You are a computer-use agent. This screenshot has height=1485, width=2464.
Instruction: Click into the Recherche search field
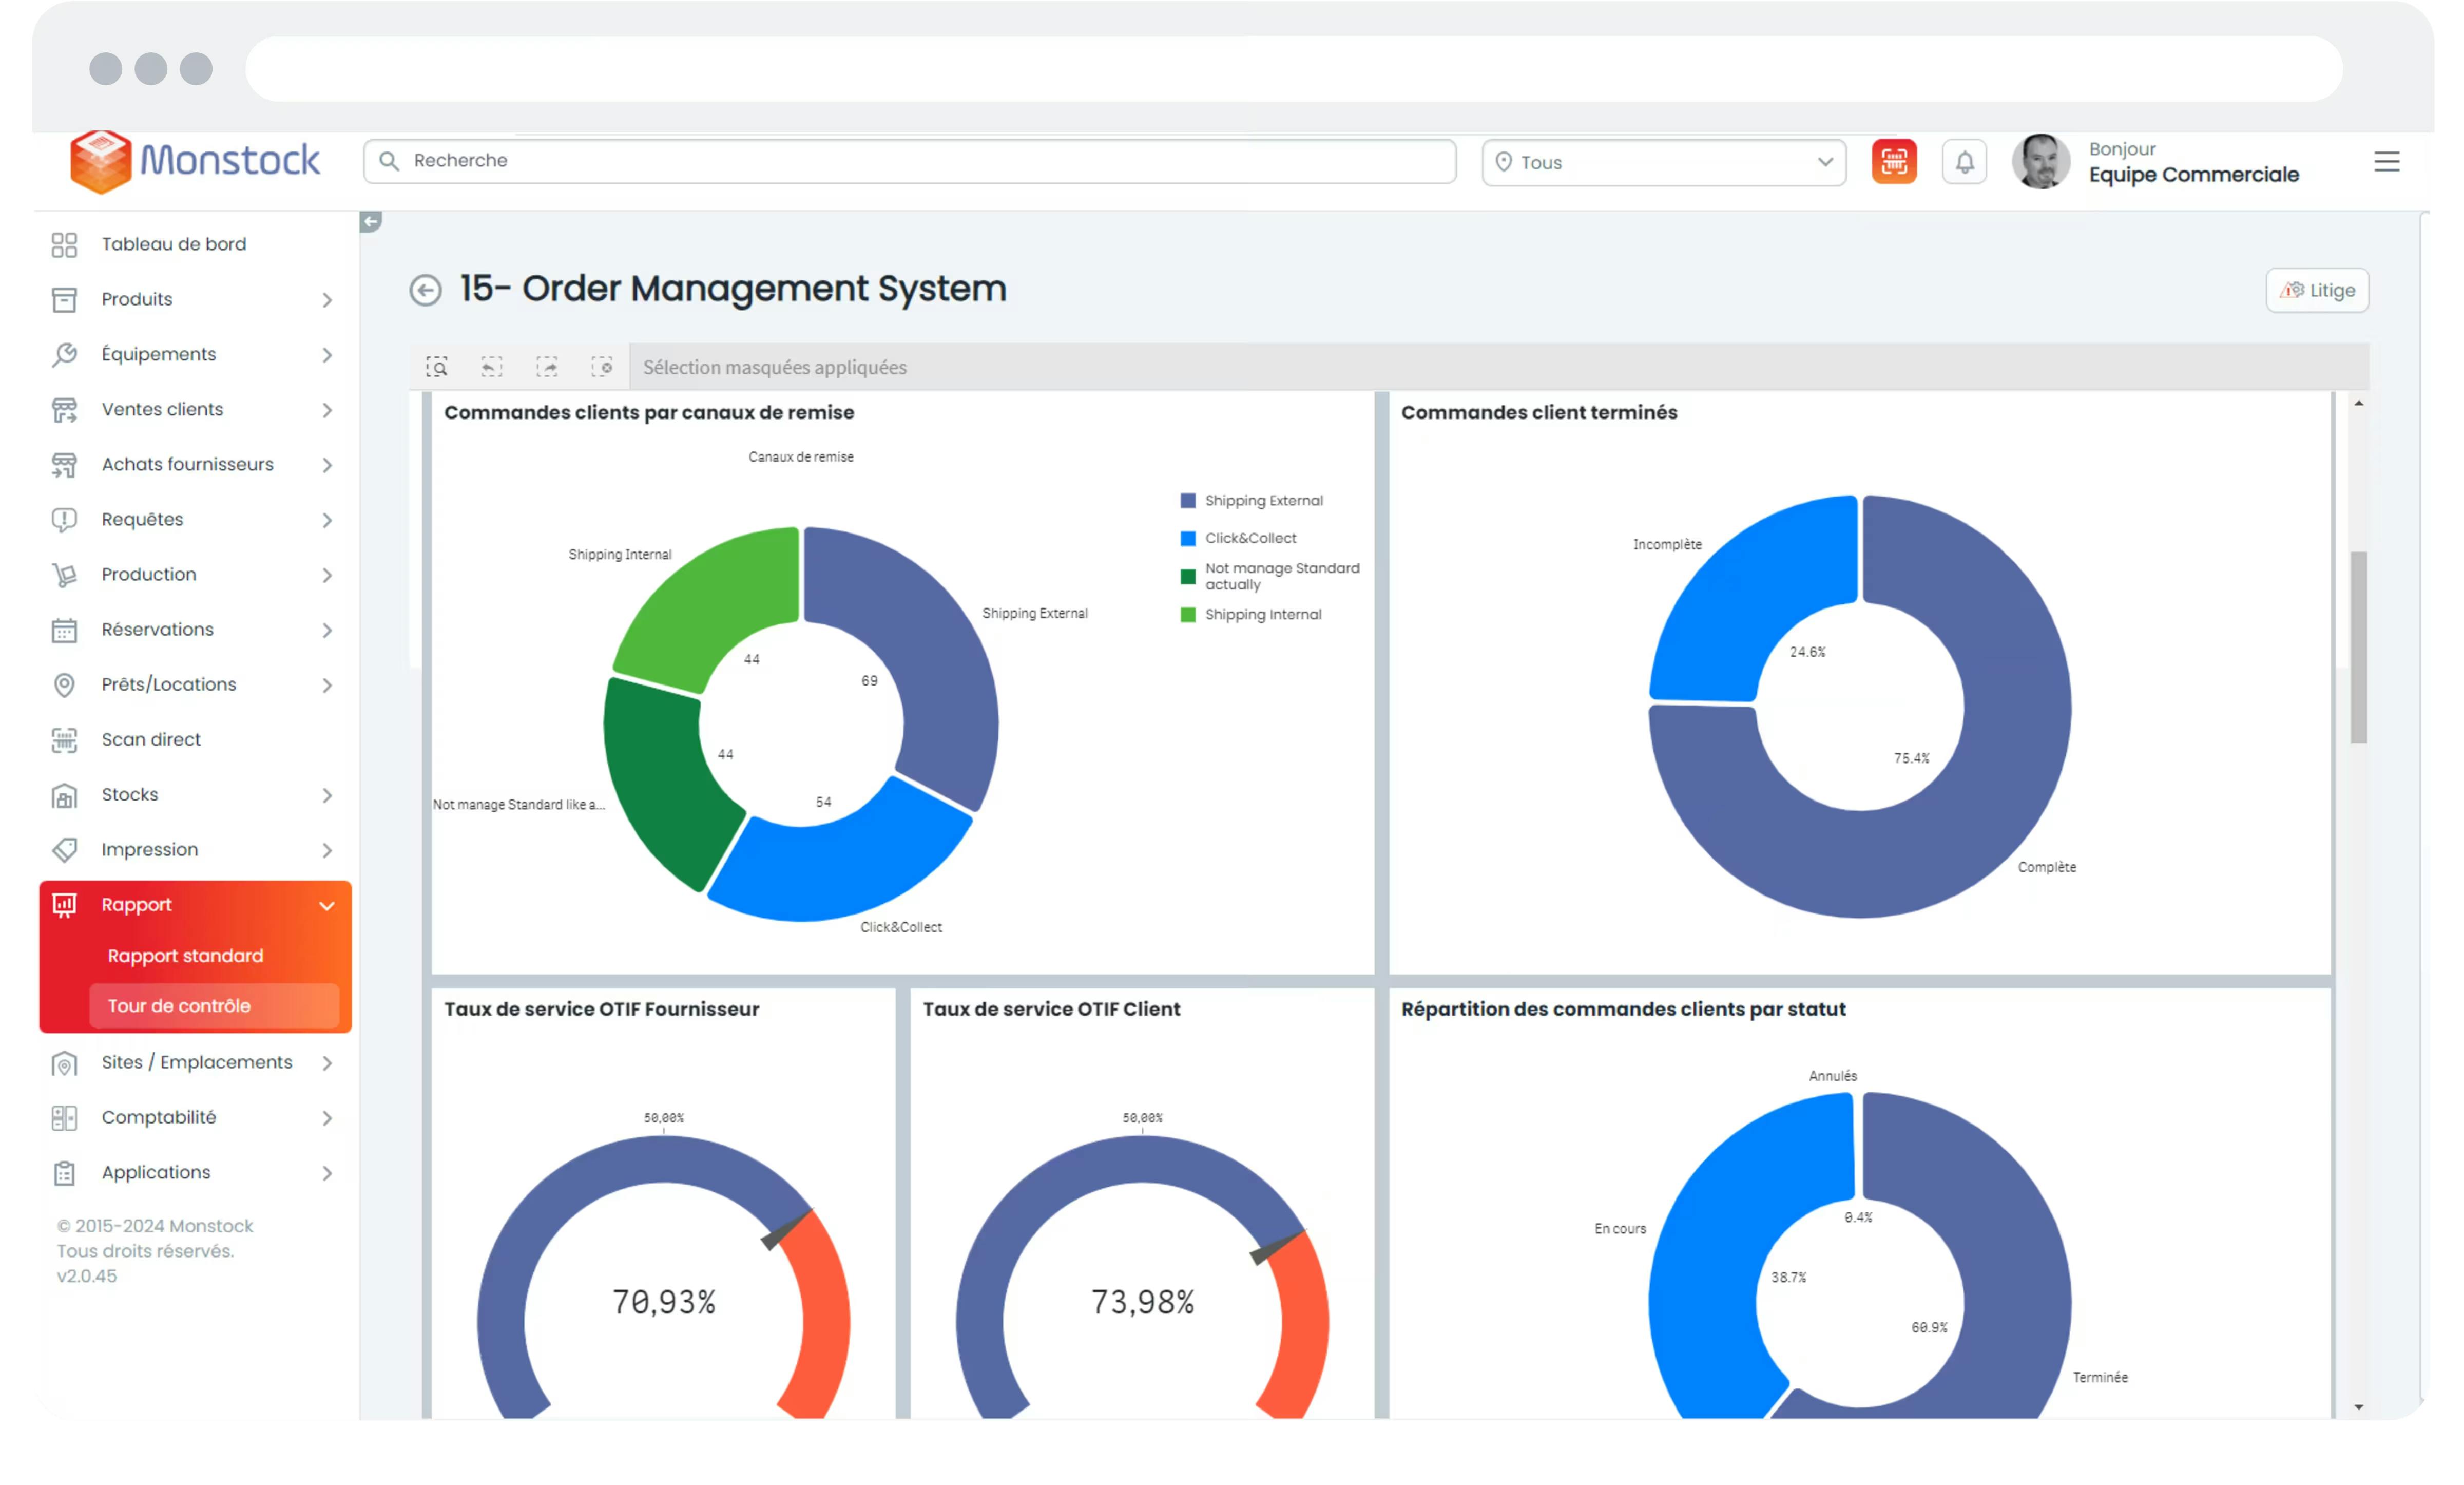coord(909,161)
